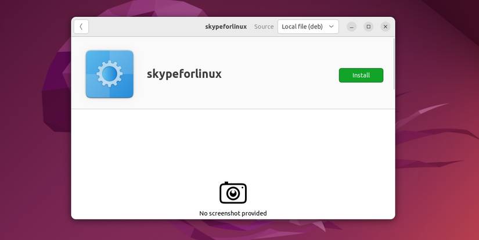This screenshot has height=240, width=479.
Task: Maximize the skypeforlinux software window
Action: (x=369, y=27)
